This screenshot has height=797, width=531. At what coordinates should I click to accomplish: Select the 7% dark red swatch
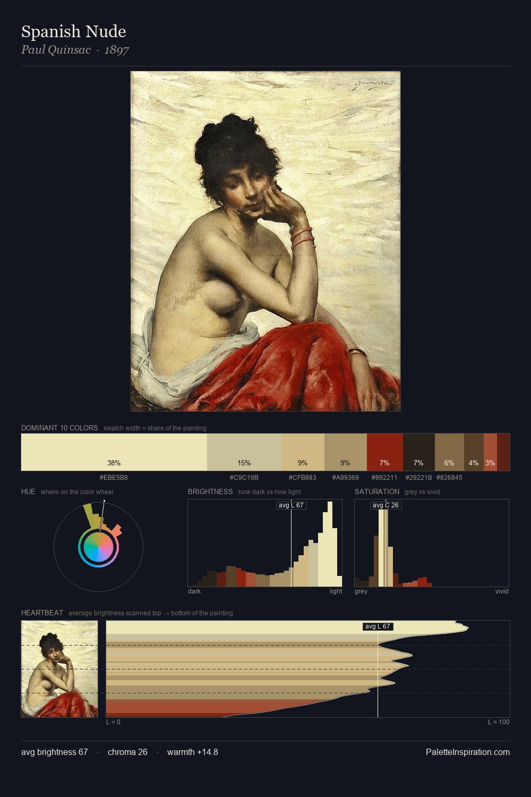tap(385, 452)
